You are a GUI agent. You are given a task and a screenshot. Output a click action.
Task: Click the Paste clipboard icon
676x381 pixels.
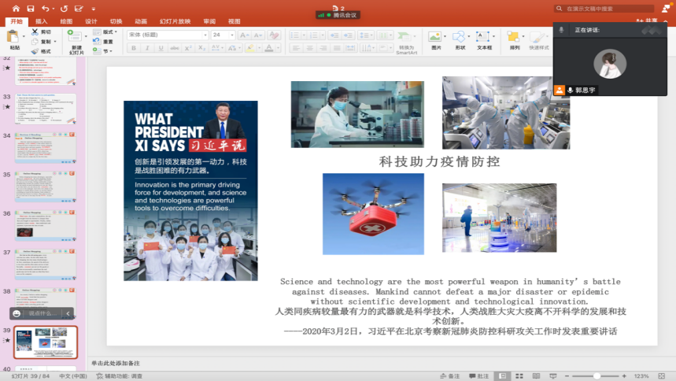click(x=13, y=36)
